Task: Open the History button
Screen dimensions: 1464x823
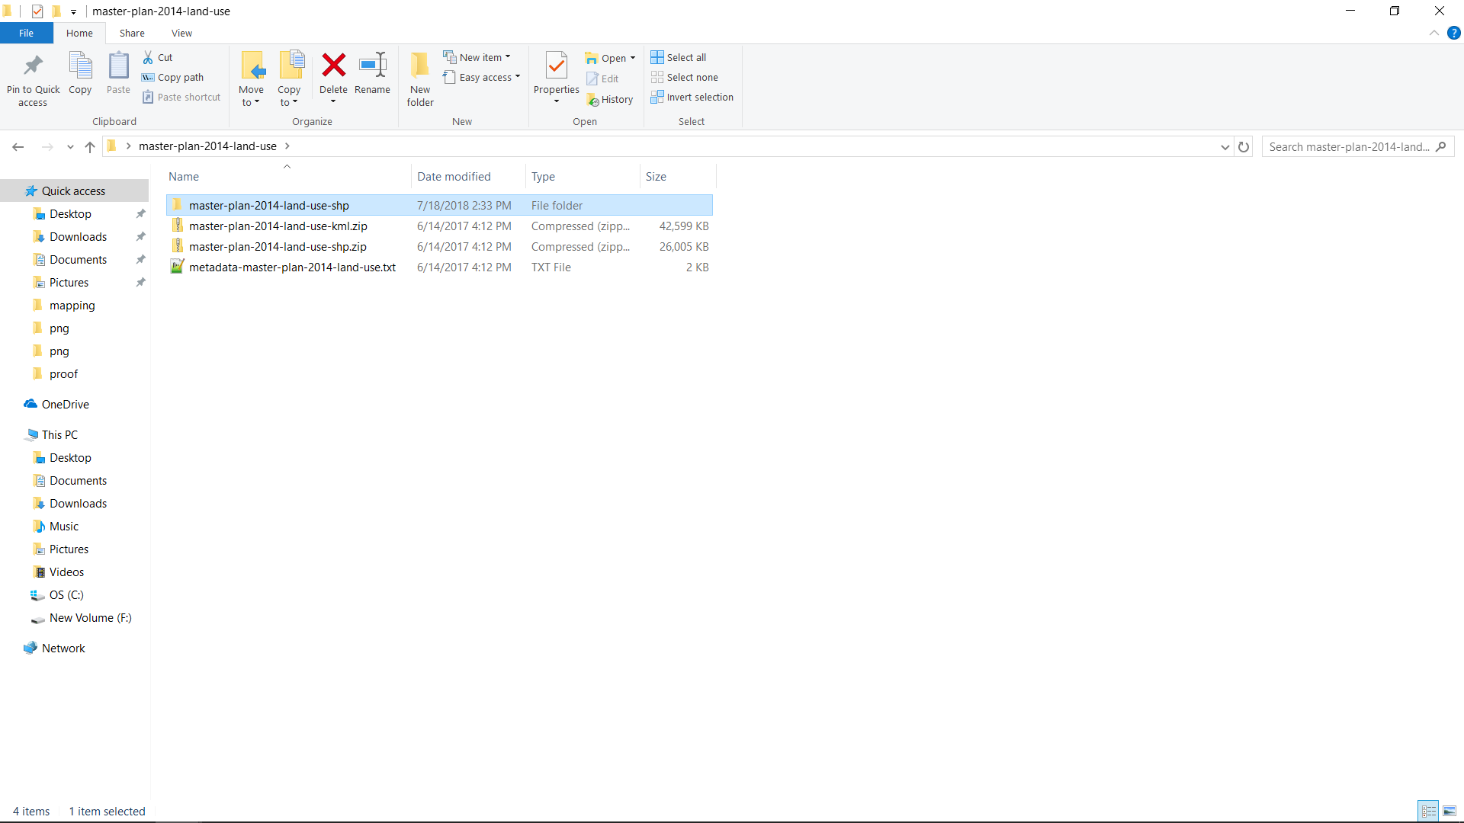Action: pos(610,99)
